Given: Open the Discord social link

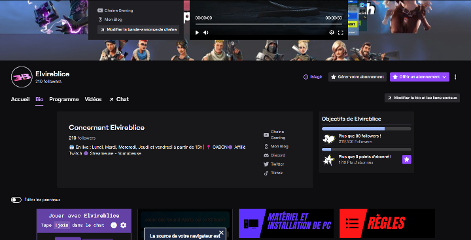Looking at the screenshot, I should 275,155.
